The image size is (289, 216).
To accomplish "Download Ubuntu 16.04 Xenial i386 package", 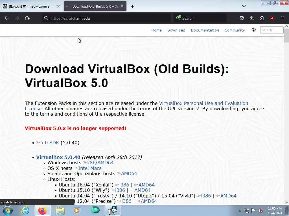I will (x=124, y=185).
